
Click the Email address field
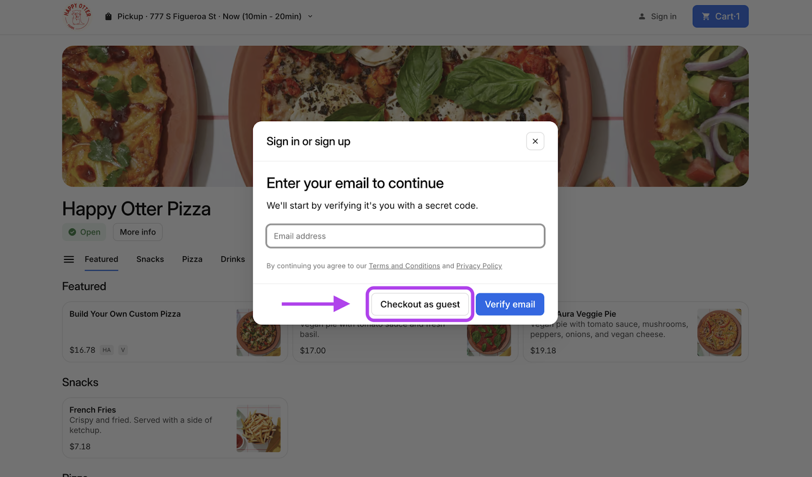pyautogui.click(x=405, y=236)
